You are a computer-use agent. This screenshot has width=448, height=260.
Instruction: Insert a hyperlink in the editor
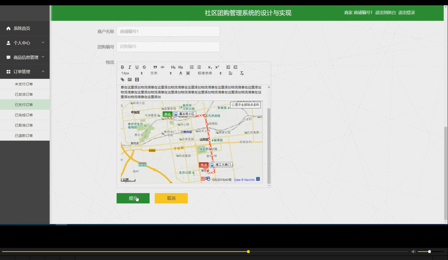122,79
